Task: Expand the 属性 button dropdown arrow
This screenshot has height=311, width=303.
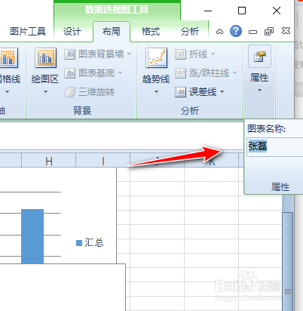Action: coord(259,91)
